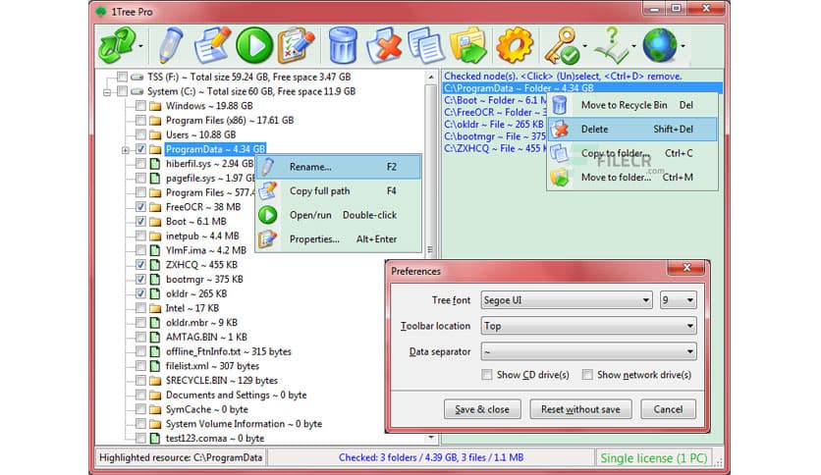This screenshot has height=475, width=821.
Task: Click tree scrollbar down arrow
Action: pyautogui.click(x=431, y=438)
